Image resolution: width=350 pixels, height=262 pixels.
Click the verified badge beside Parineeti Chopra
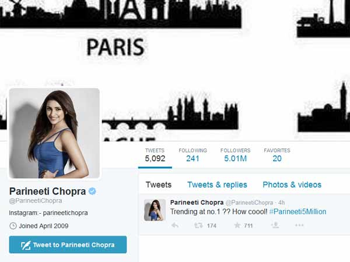coord(92,191)
